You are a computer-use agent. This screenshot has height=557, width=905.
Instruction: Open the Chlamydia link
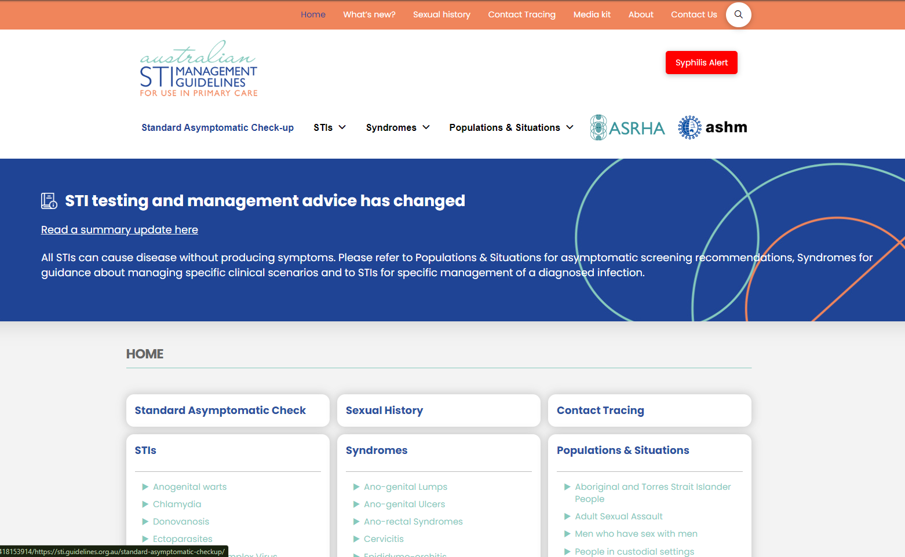click(177, 504)
